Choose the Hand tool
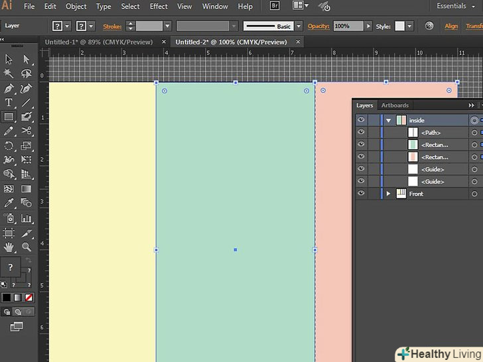 (x=9, y=247)
